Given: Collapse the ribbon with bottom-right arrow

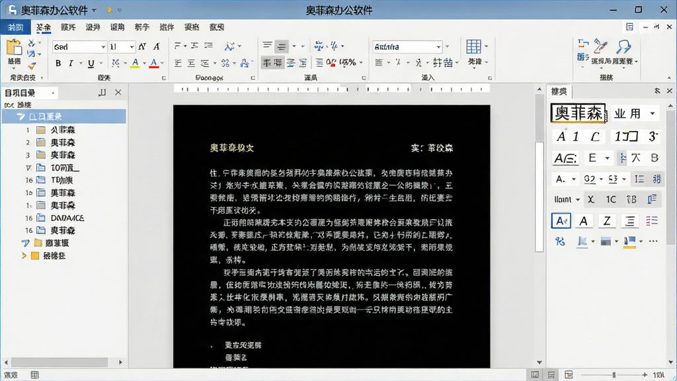Looking at the screenshot, I should [x=669, y=78].
